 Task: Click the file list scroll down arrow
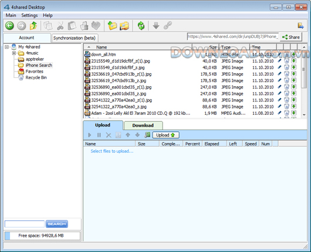coord(304,115)
